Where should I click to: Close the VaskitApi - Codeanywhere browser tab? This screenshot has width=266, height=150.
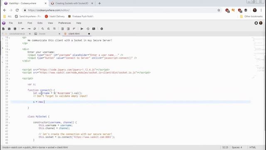point(45,3)
